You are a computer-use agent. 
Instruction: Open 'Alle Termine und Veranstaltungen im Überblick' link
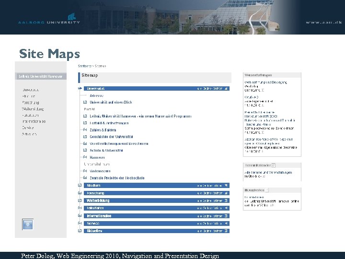point(268,175)
